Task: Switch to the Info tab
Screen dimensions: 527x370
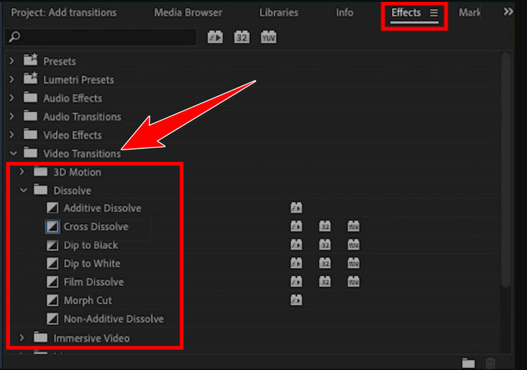Action: coord(345,13)
